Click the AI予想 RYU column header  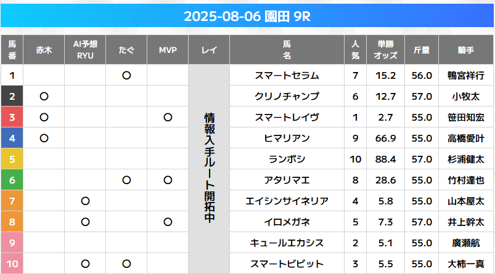click(85, 50)
